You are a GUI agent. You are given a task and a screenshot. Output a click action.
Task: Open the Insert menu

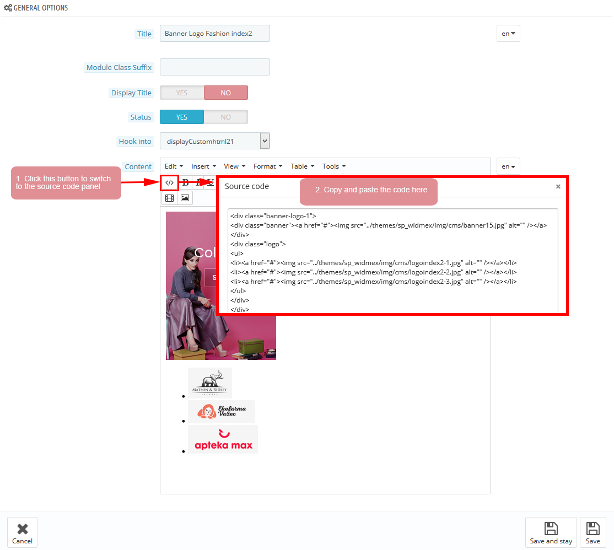pyautogui.click(x=203, y=166)
